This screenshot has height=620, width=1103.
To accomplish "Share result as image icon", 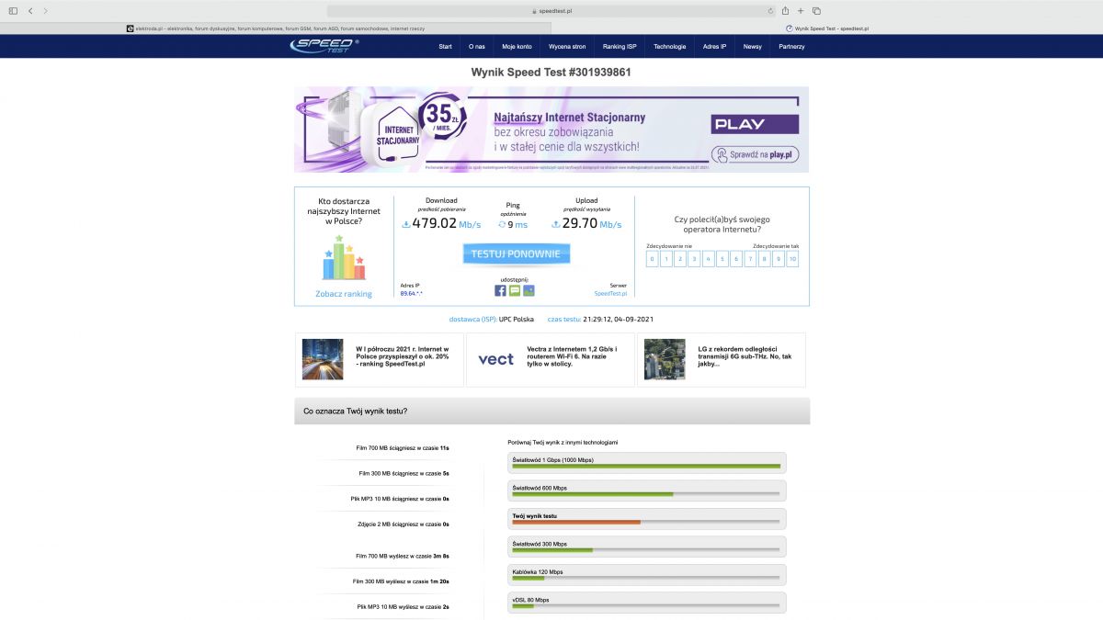I will [x=529, y=290].
